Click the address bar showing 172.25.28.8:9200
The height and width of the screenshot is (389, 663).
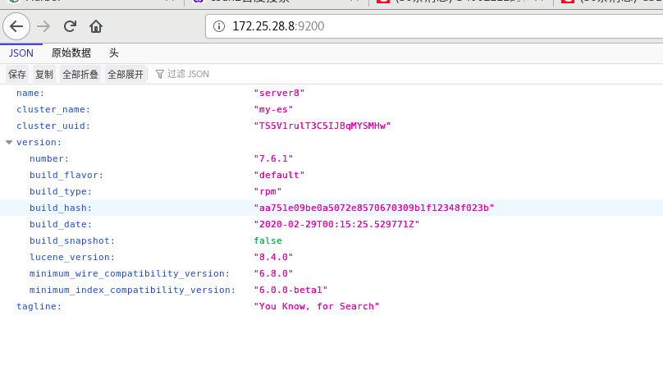point(434,26)
